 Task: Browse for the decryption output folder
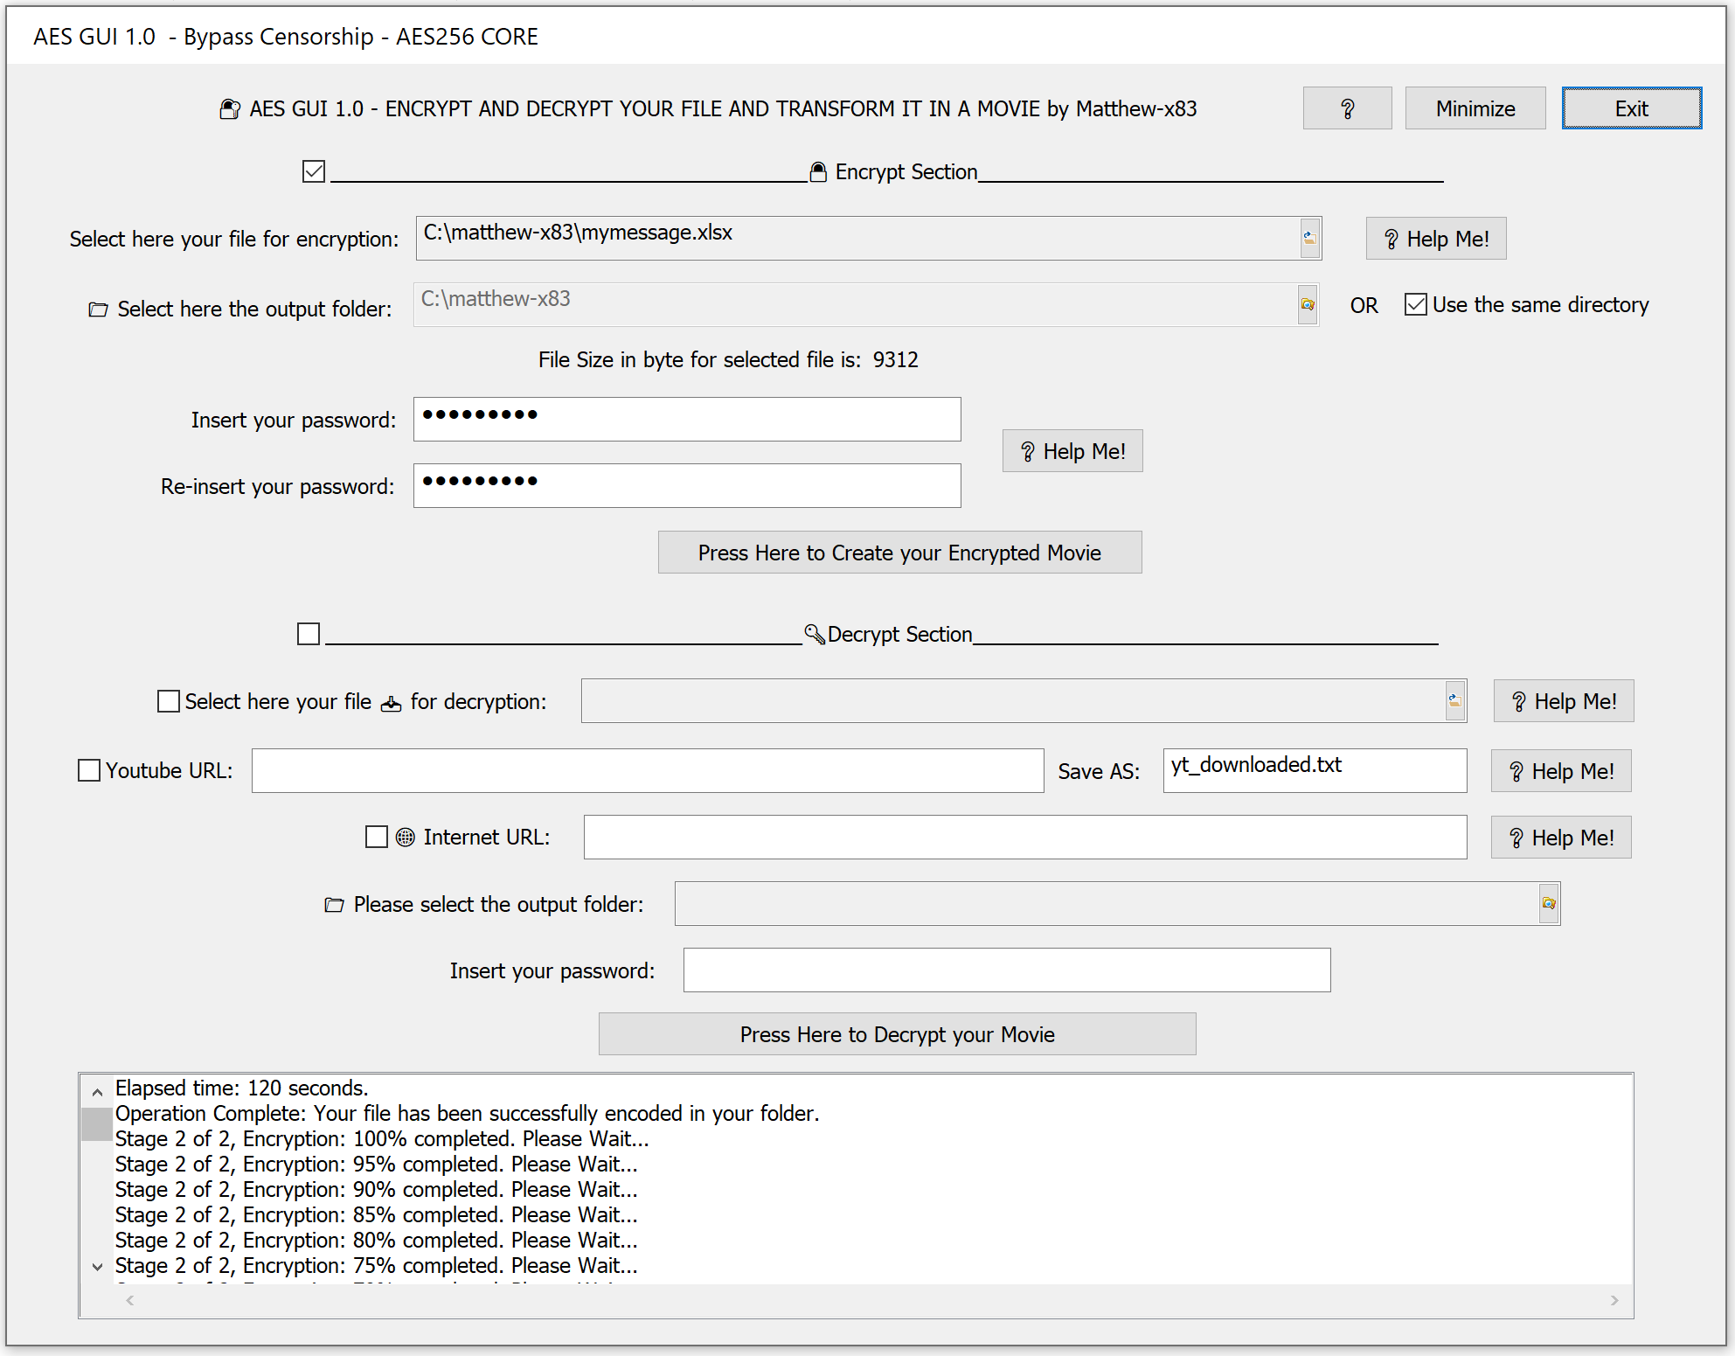pyautogui.click(x=1549, y=903)
